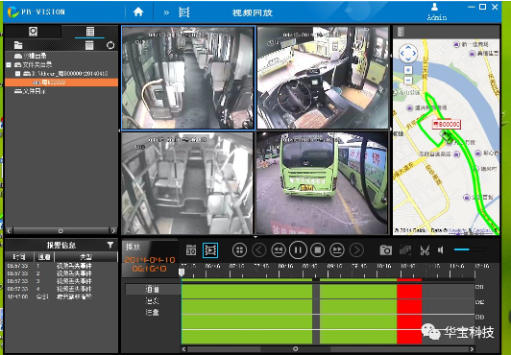The width and height of the screenshot is (511, 355).
Task: Zoom in on the map
Action: (408, 70)
